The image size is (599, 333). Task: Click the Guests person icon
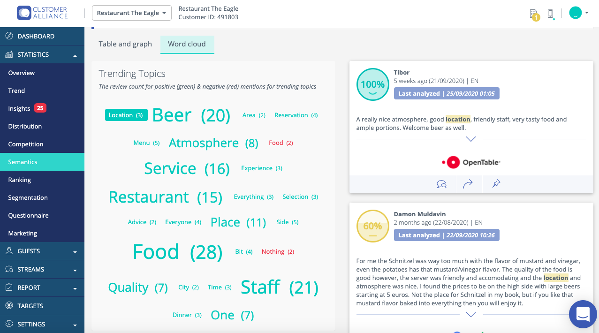(x=9, y=251)
